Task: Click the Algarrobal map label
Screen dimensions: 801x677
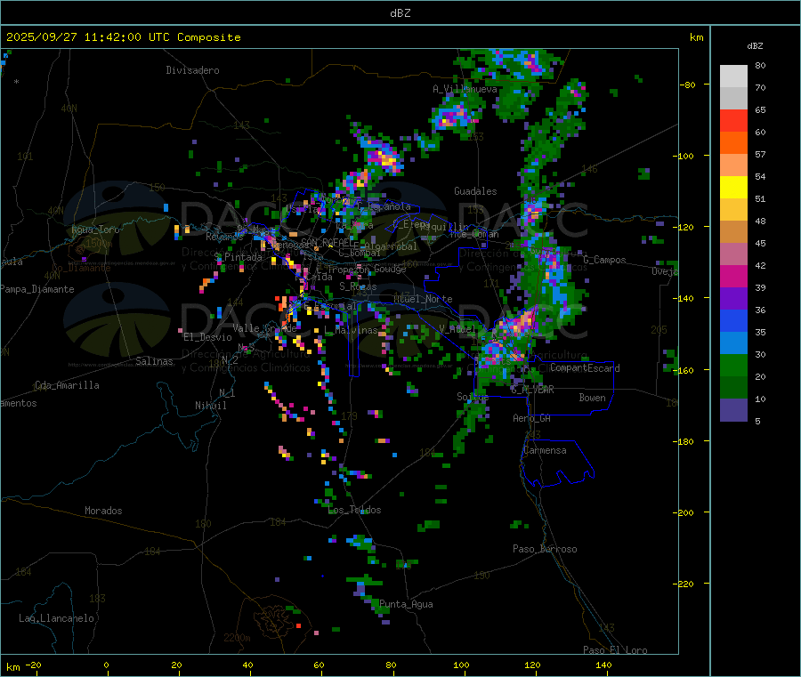Action: (x=391, y=246)
